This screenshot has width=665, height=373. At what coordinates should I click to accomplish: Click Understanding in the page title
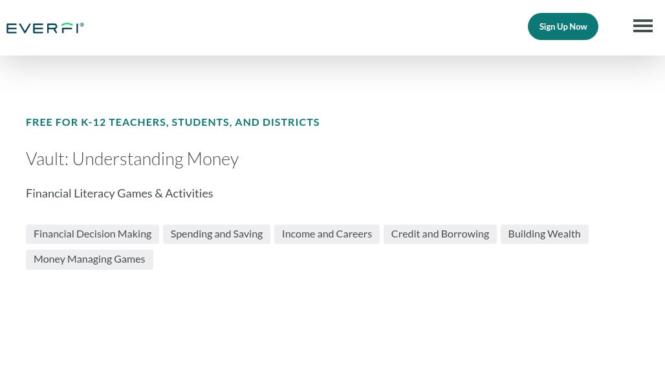[x=127, y=159]
